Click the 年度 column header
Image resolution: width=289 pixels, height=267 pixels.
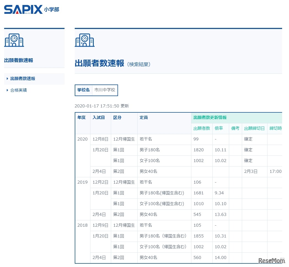[81, 118]
